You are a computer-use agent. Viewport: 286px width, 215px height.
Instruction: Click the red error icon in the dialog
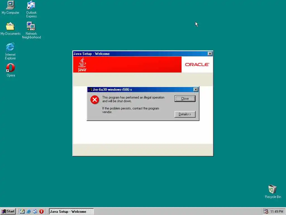pyautogui.click(x=95, y=100)
